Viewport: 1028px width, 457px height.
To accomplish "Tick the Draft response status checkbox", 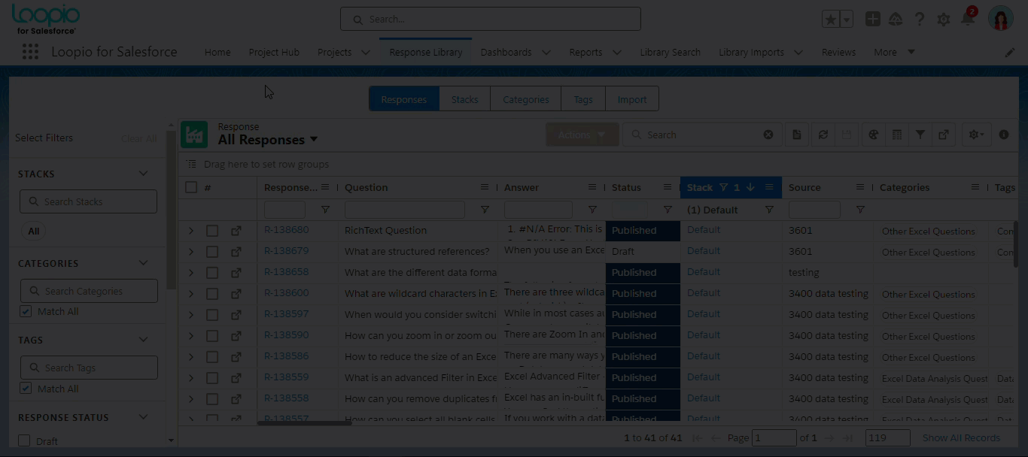I will click(x=24, y=441).
